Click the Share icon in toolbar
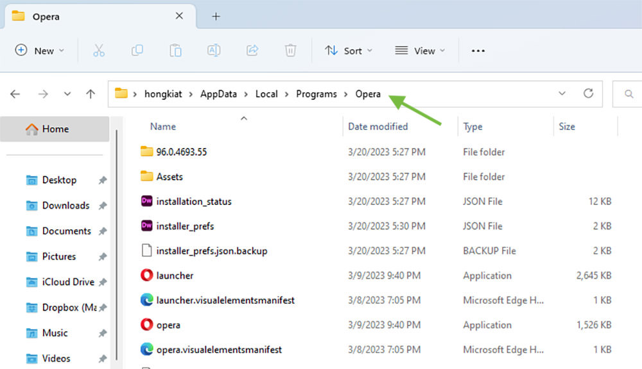The height and width of the screenshot is (369, 642). (252, 51)
